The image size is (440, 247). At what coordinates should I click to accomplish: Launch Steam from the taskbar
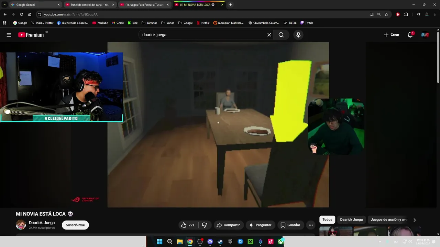click(220, 242)
